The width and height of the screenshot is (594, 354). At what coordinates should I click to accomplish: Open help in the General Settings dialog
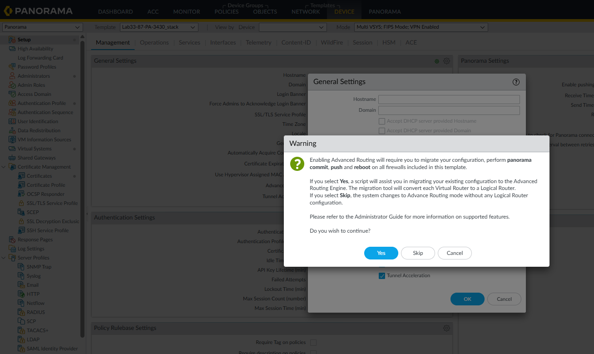516,82
